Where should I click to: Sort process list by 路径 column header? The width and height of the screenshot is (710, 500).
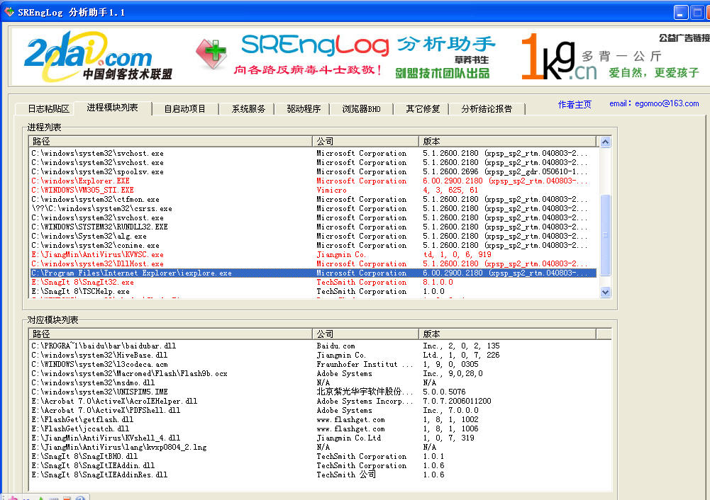[171, 142]
